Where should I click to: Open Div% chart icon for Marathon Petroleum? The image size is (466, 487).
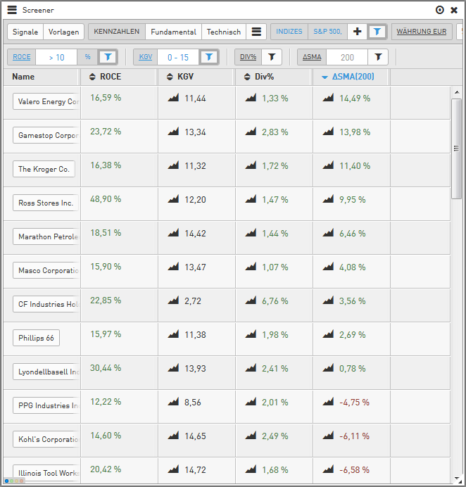pos(251,233)
